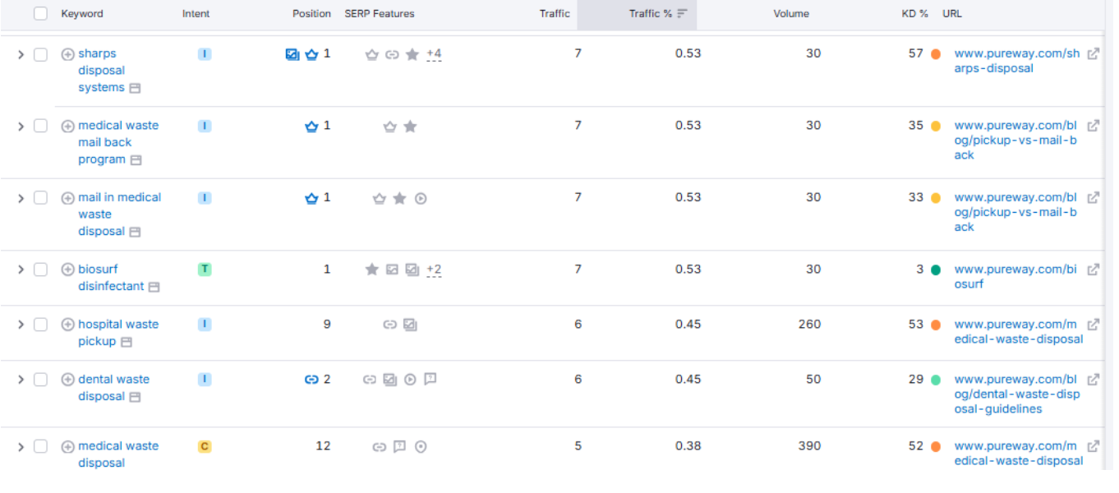The height and width of the screenshot is (493, 1119).
Task: View SERP snapshot icon for dental waste disposal
Action: coord(135,397)
